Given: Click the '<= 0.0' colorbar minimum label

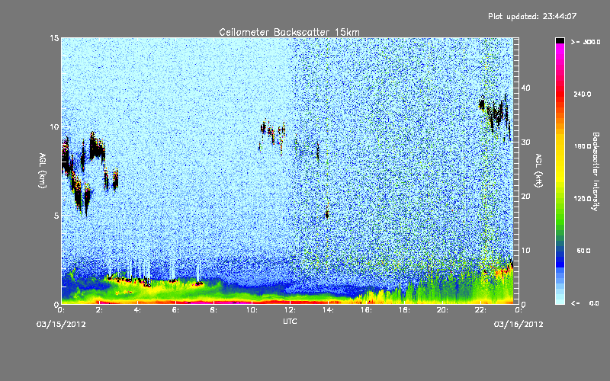Looking at the screenshot, I should (x=585, y=303).
